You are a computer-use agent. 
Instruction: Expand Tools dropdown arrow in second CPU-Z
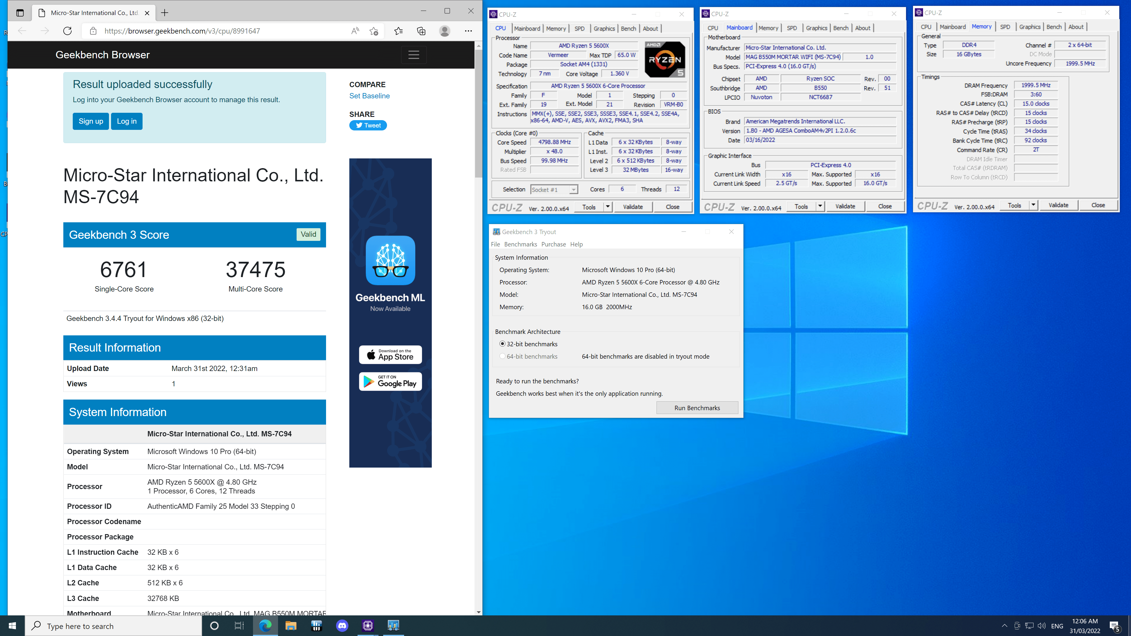(820, 206)
